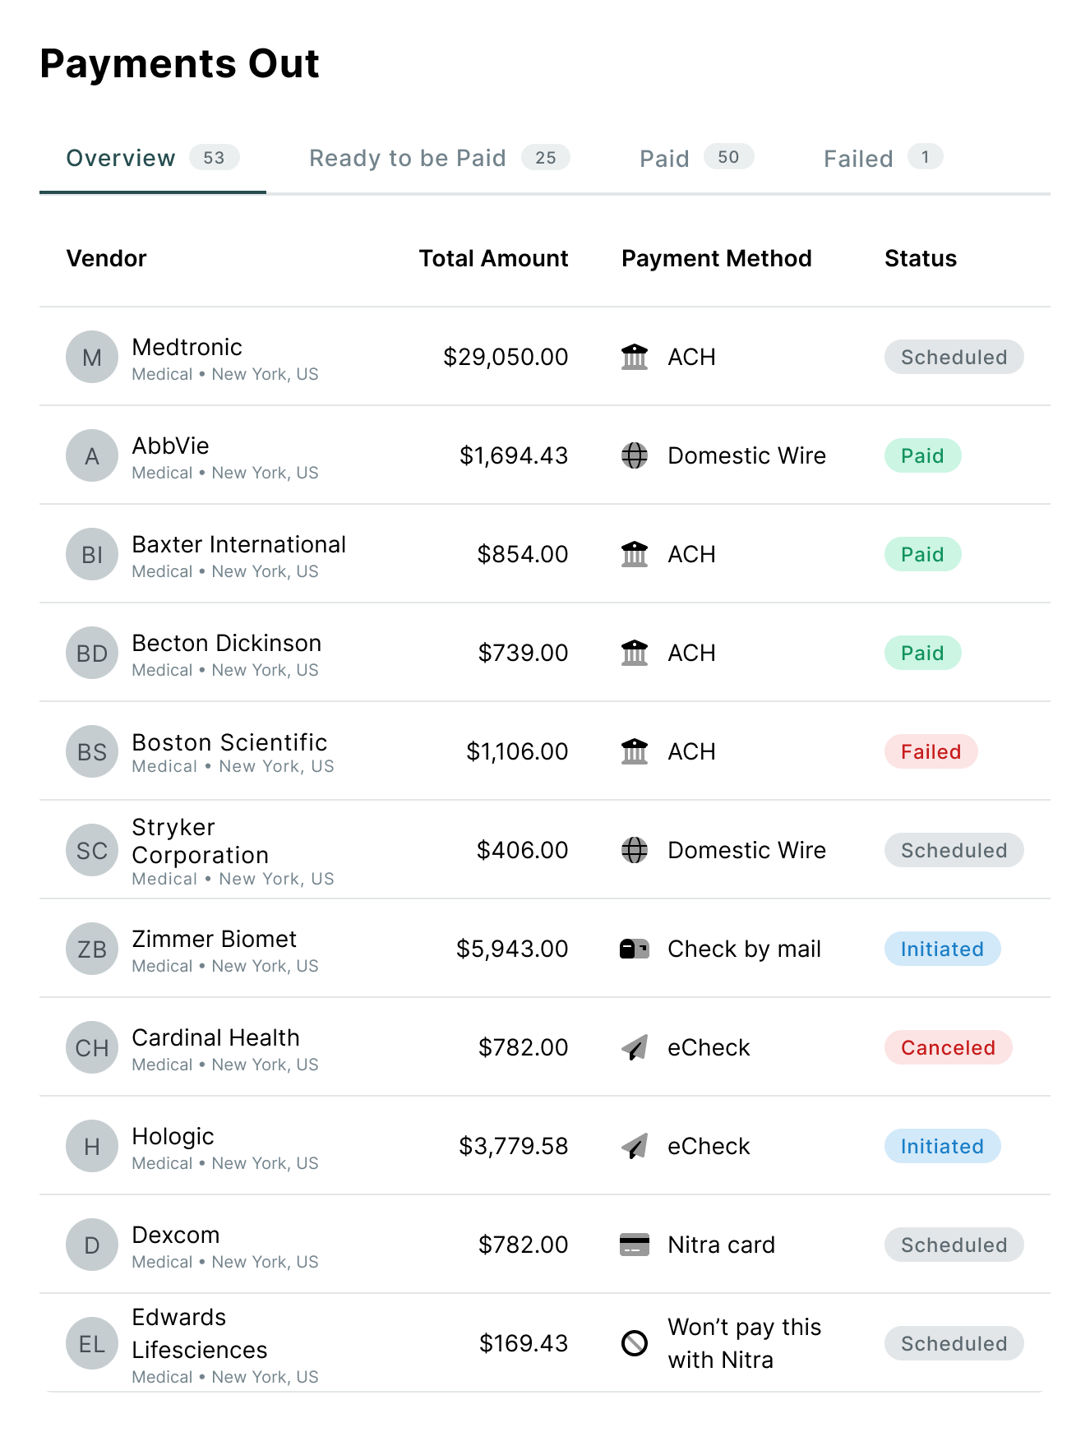Viewport: 1090px width, 1432px height.
Task: Open the Boston Scientific vendor name
Action: click(229, 741)
